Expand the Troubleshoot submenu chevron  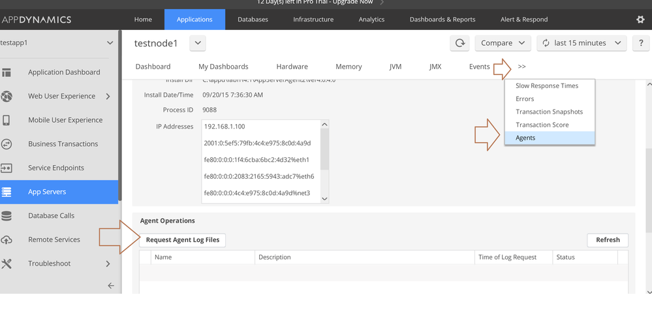pyautogui.click(x=108, y=264)
